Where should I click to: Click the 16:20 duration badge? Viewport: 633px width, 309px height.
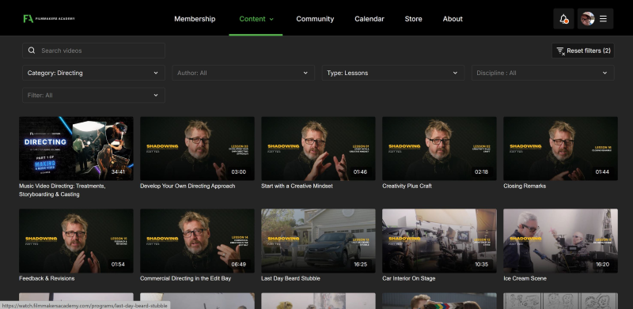point(602,264)
